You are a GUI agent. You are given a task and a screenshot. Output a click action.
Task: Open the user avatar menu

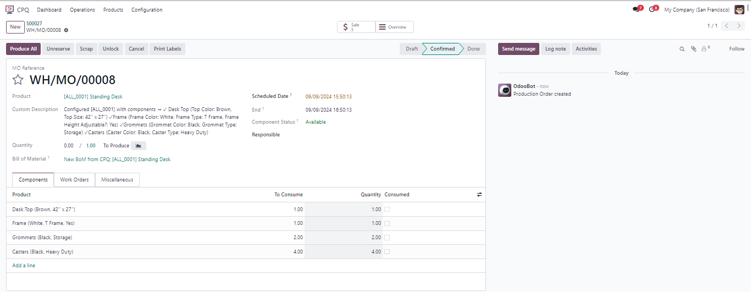739,9
